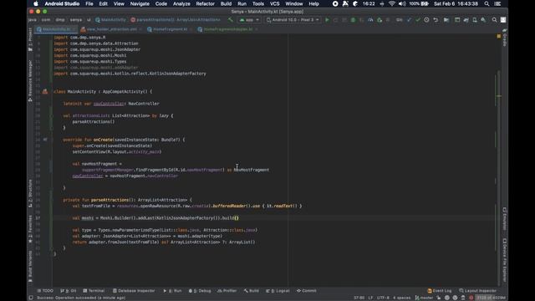
Task: Switch to the MainActivity.kt editor tab
Action: (56, 29)
